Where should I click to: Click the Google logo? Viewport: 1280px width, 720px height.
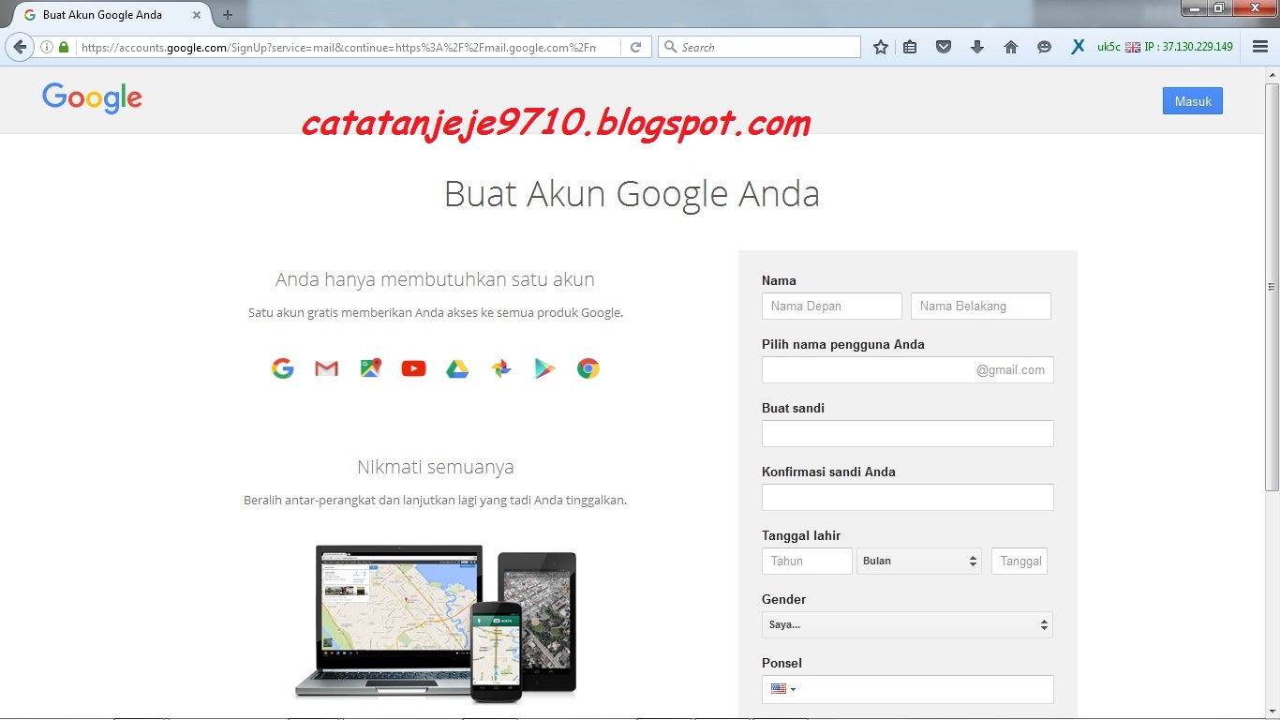[92, 98]
